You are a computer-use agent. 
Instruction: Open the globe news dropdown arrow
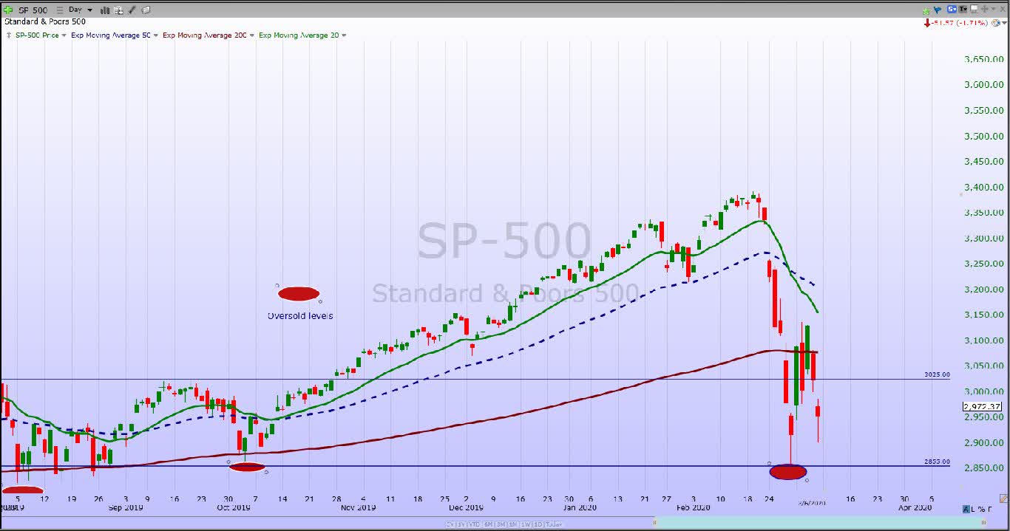(1004, 22)
